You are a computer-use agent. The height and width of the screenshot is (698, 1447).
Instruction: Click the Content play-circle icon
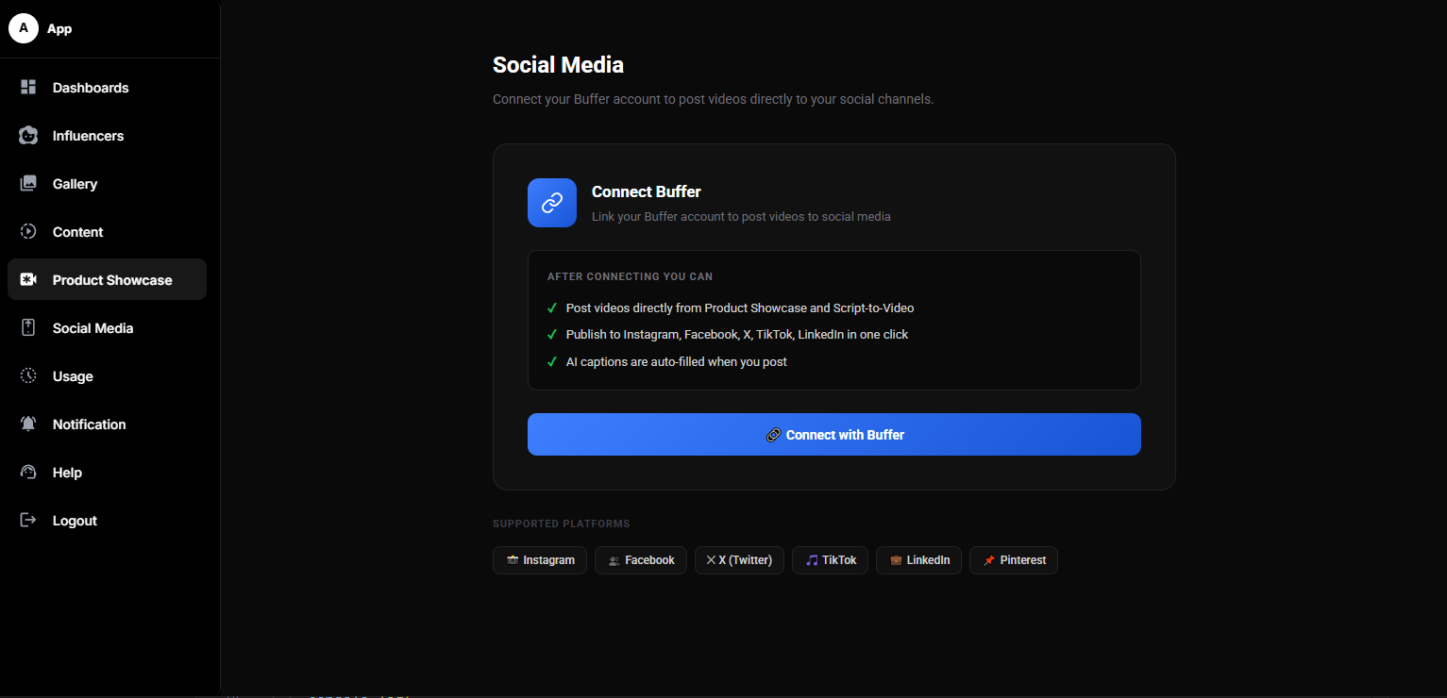pyautogui.click(x=28, y=231)
